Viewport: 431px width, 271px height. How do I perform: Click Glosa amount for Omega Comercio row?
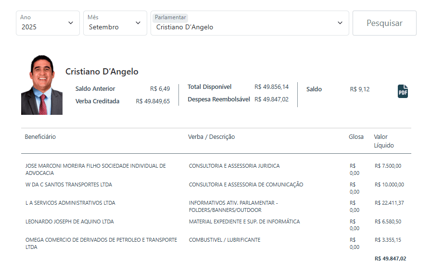coord(355,244)
